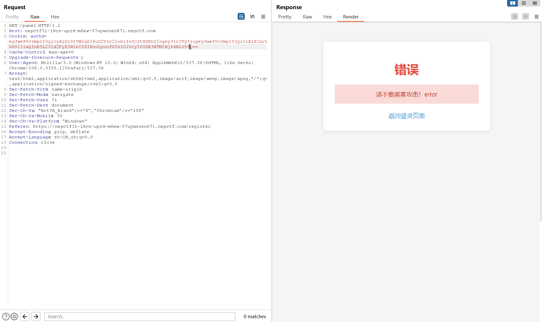Click the Referer register URL header
The image size is (542, 322).
pos(110,126)
